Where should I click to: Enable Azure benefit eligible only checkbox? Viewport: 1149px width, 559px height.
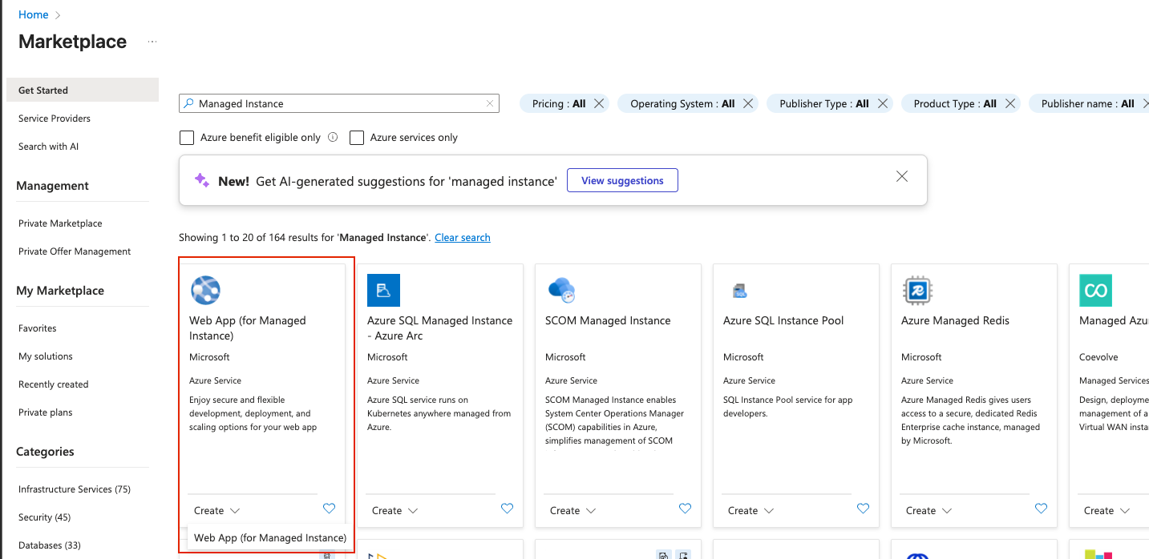tap(187, 138)
